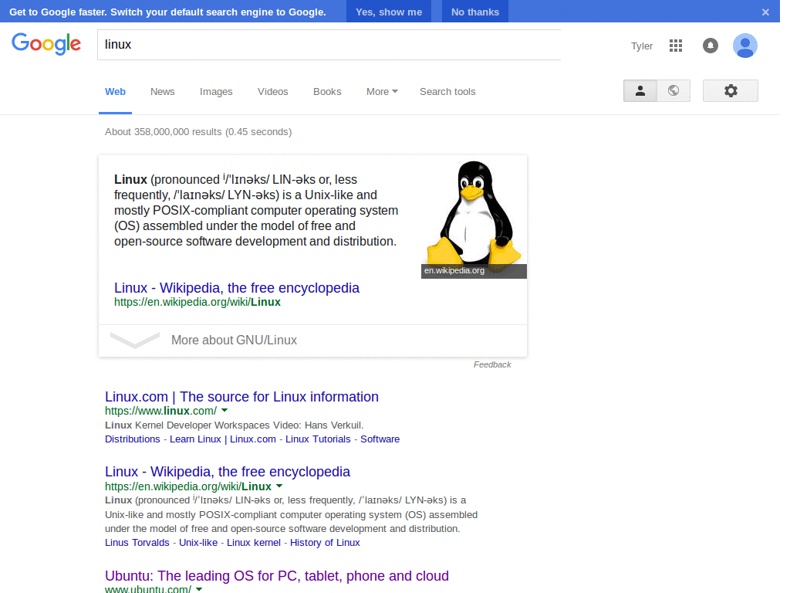Open Linux Tutorials sitelink
The image size is (790, 593).
(x=318, y=439)
